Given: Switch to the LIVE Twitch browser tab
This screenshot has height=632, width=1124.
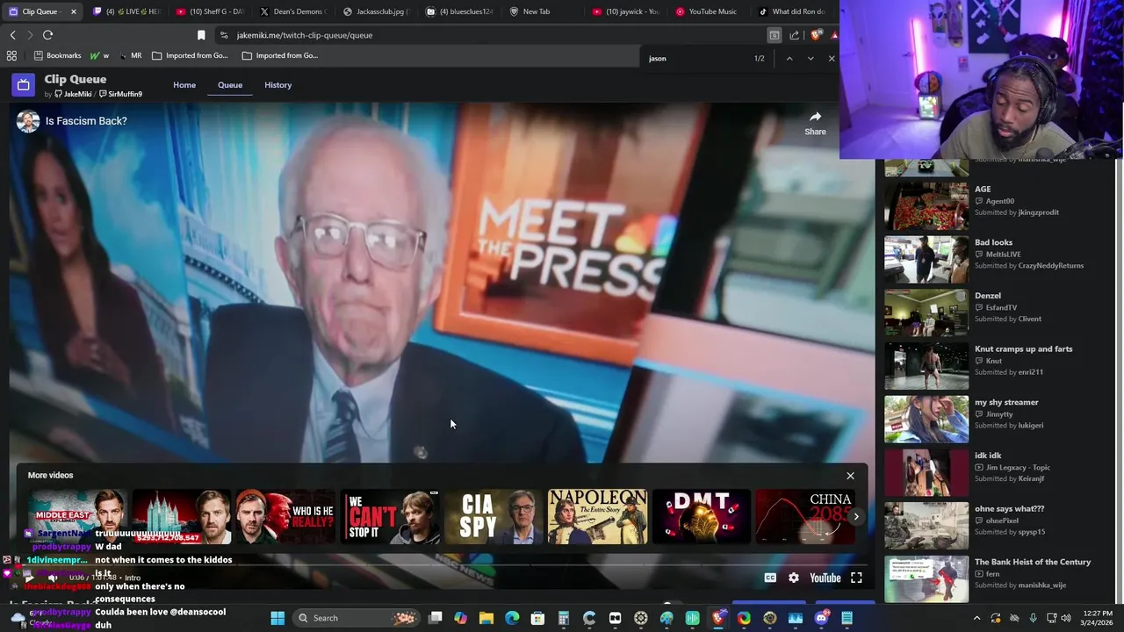Looking at the screenshot, I should [x=126, y=11].
